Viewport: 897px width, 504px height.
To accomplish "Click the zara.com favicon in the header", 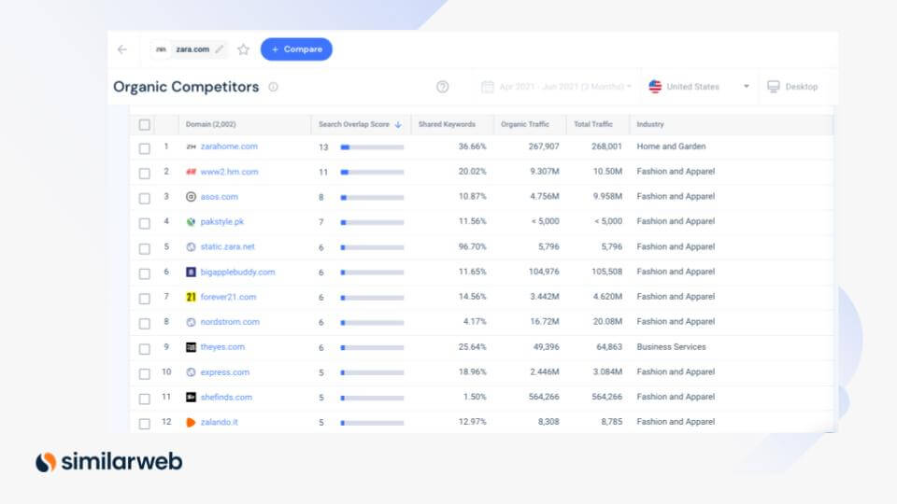I will (161, 49).
